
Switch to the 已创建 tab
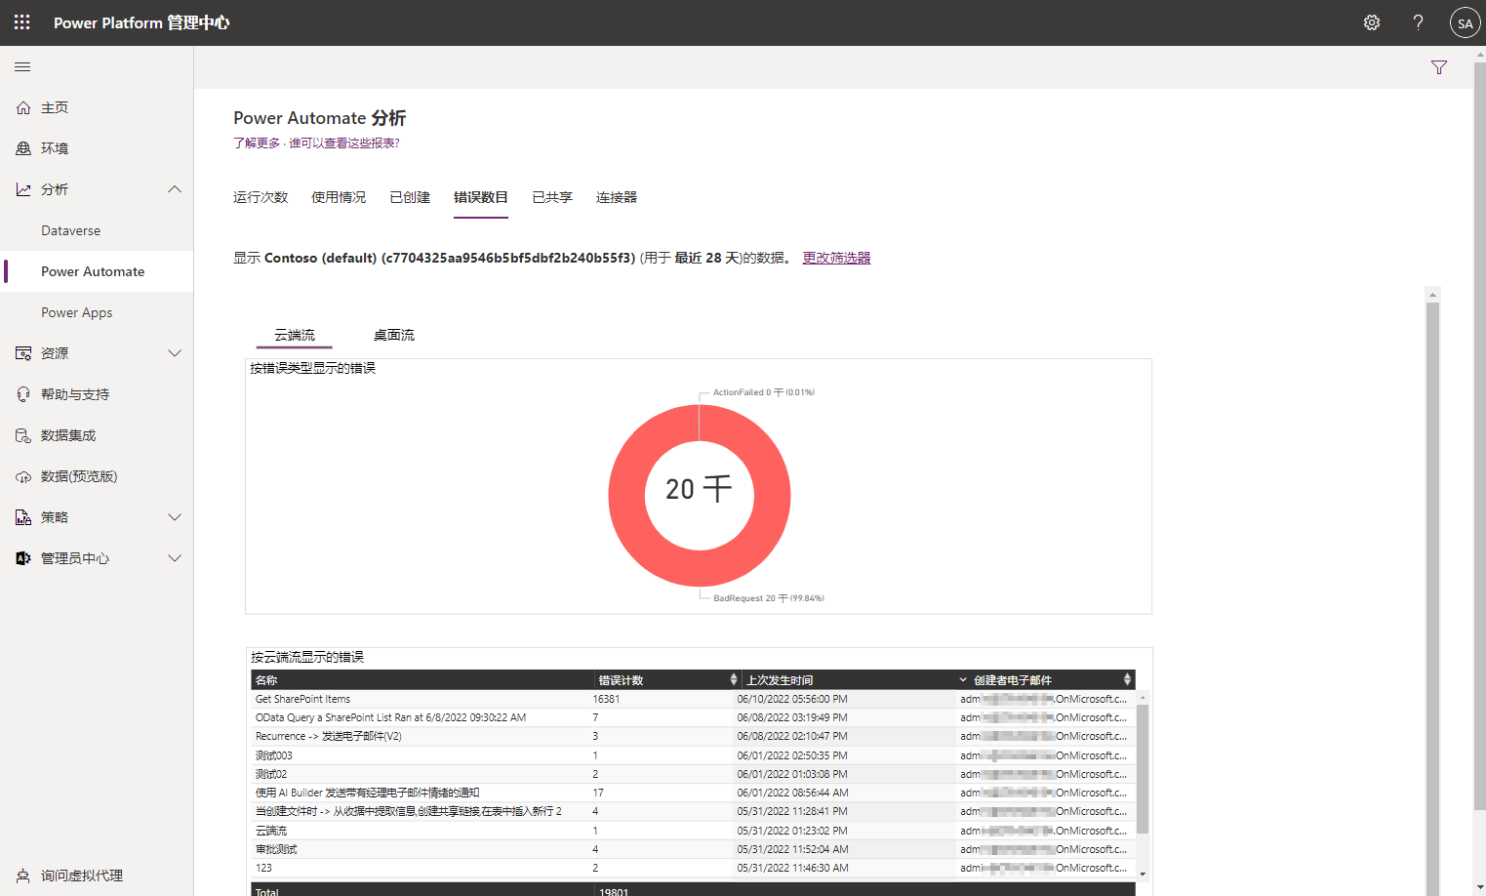410,197
